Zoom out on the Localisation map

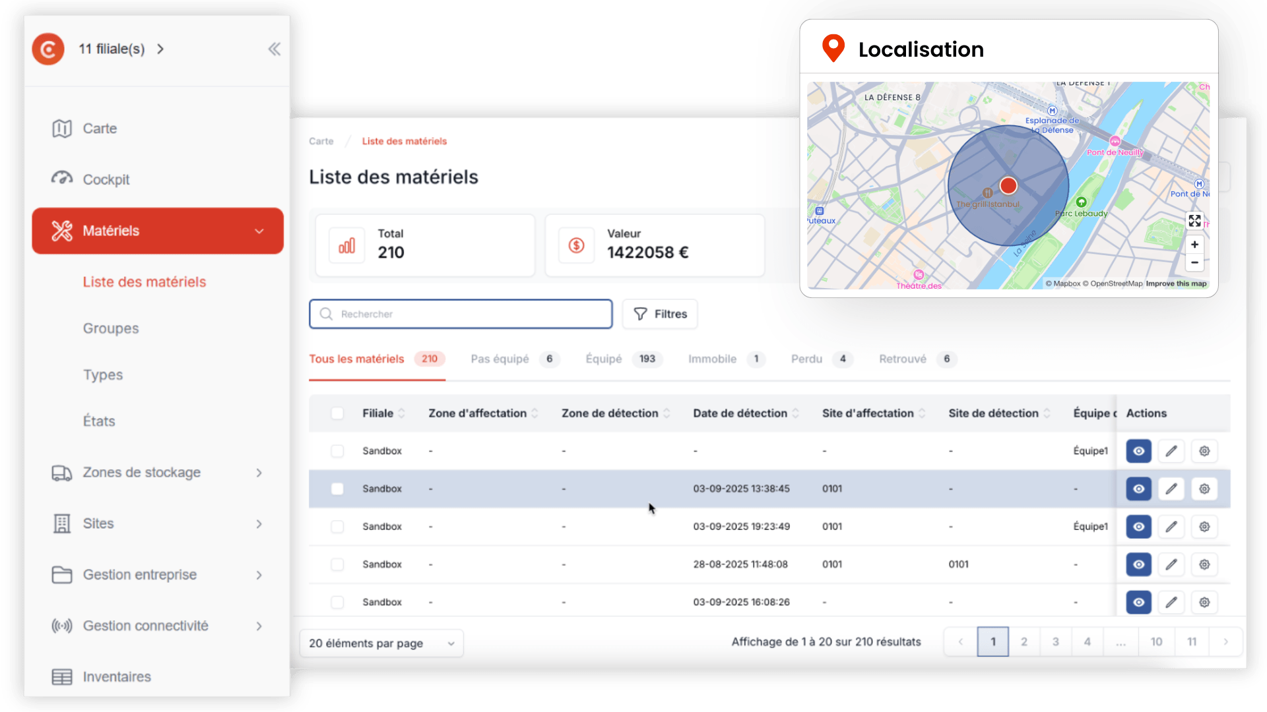pyautogui.click(x=1194, y=262)
